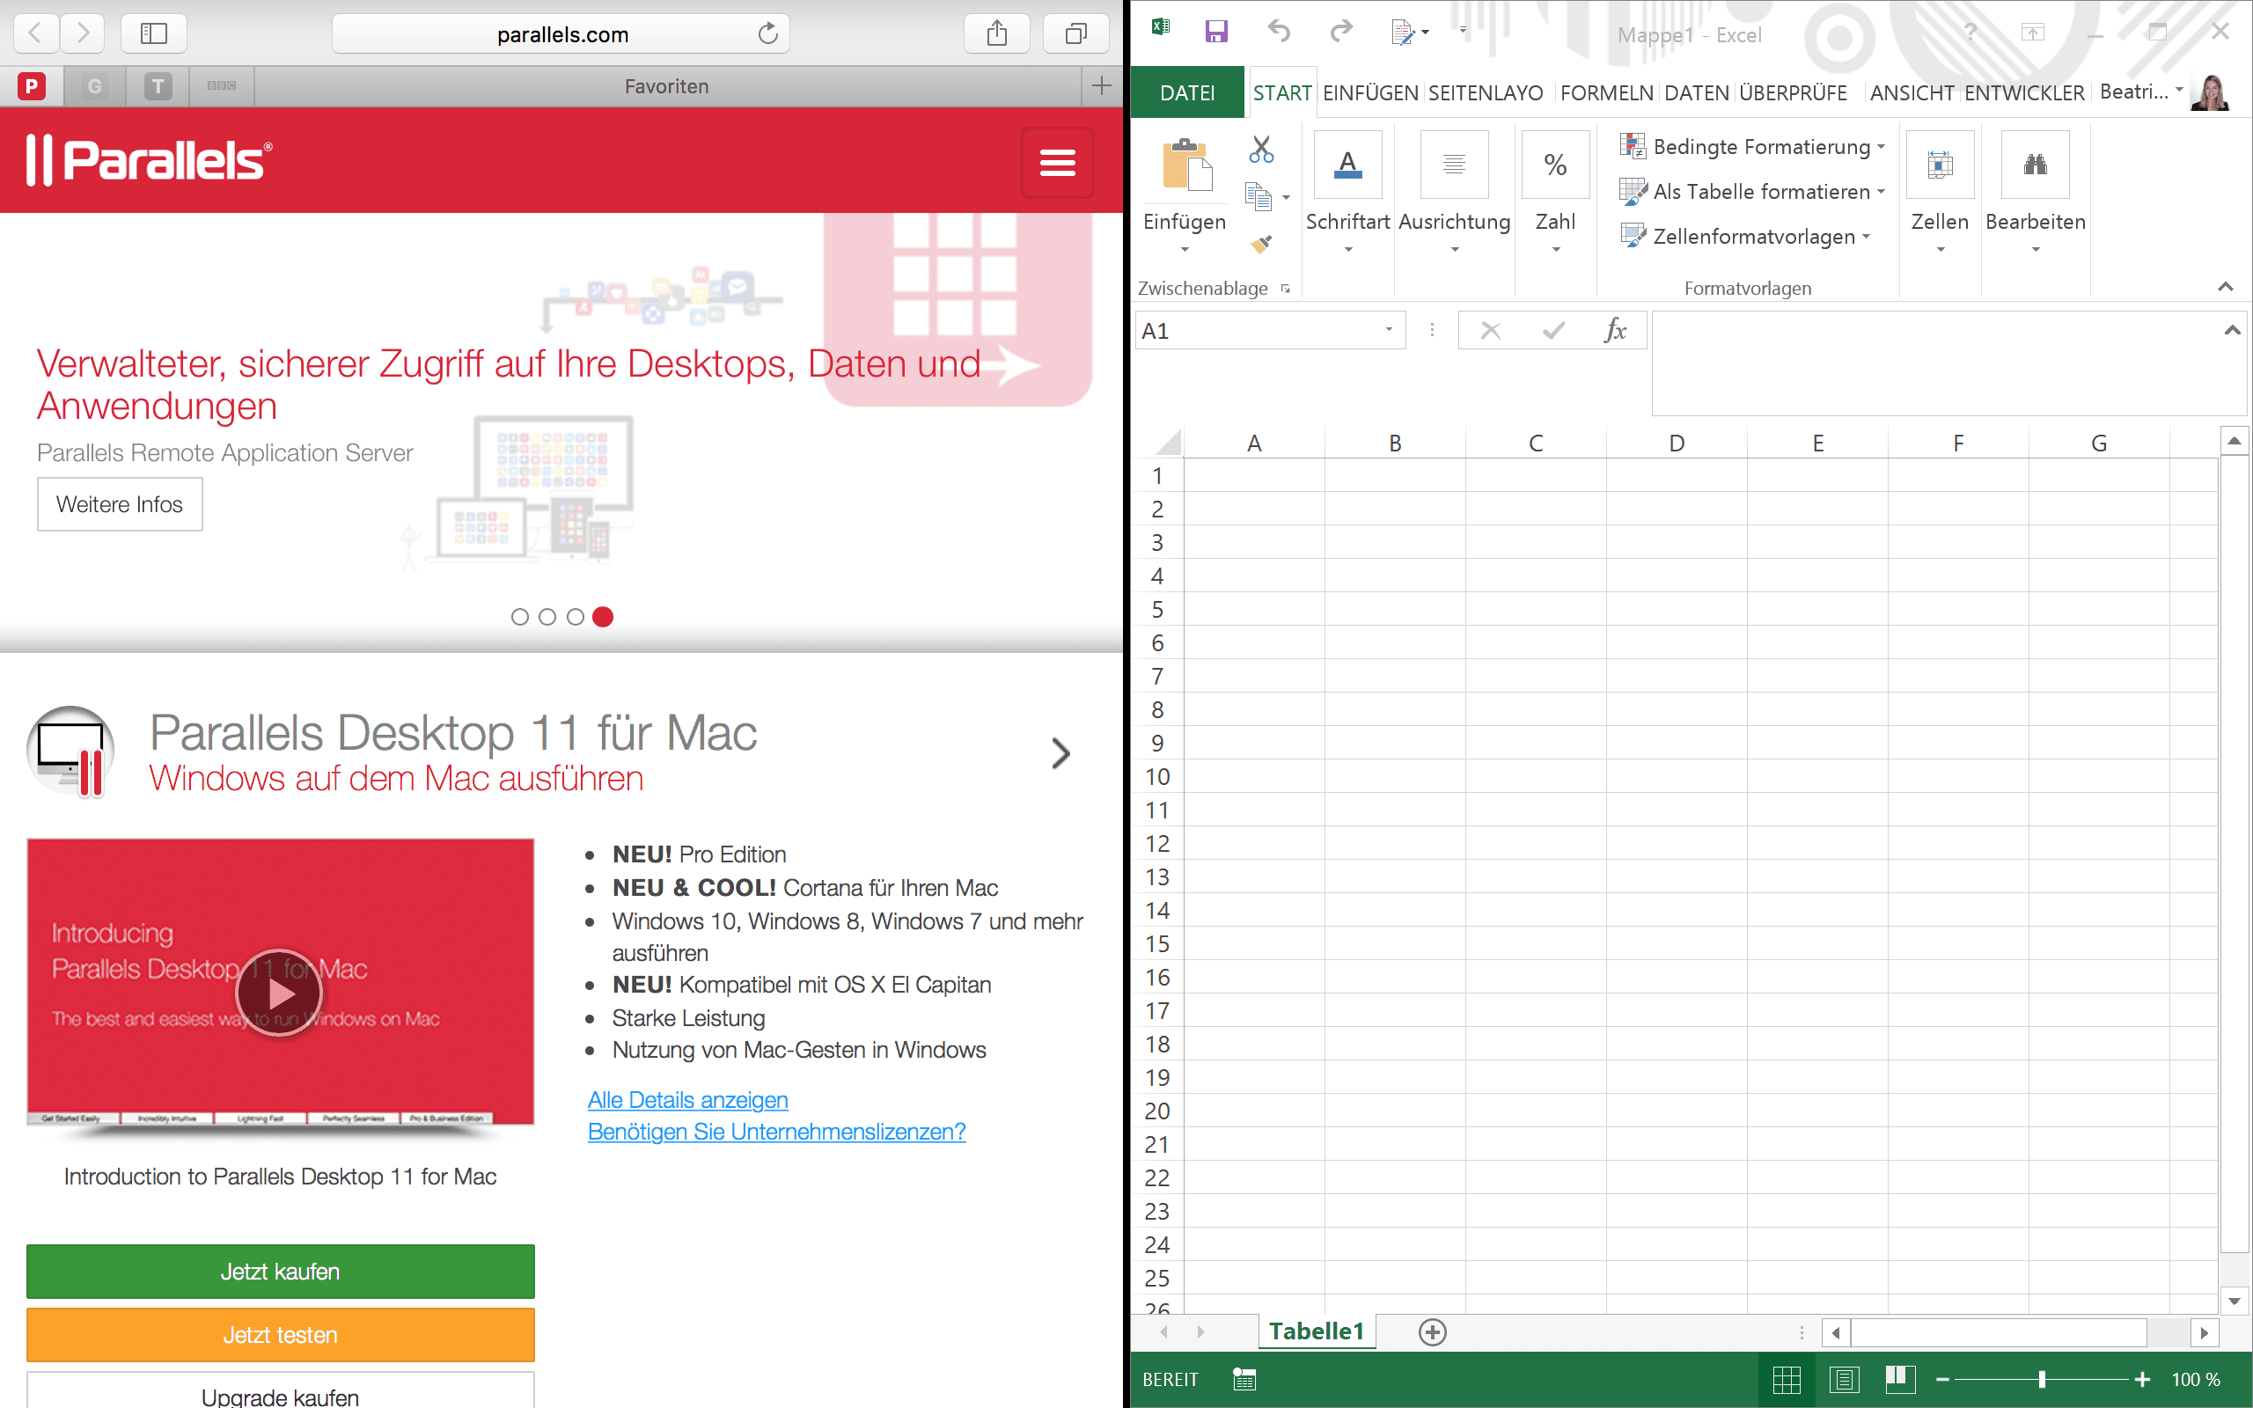Open the Ausrichtung alignment group
The image size is (2253, 1408).
coord(1454,193)
